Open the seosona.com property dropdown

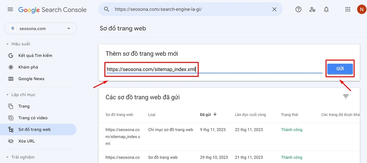coord(41,29)
